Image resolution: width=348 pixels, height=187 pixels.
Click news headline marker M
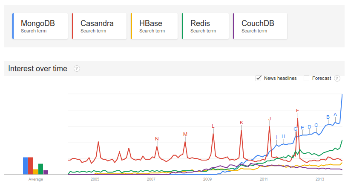185,134
